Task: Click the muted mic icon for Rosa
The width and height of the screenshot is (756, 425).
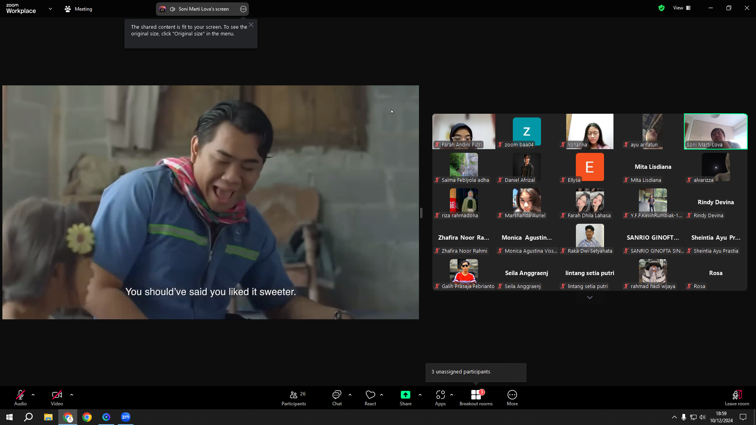Action: click(689, 286)
